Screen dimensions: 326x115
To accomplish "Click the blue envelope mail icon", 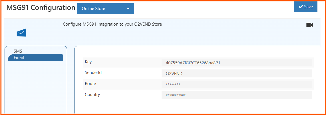I will click(x=21, y=33).
